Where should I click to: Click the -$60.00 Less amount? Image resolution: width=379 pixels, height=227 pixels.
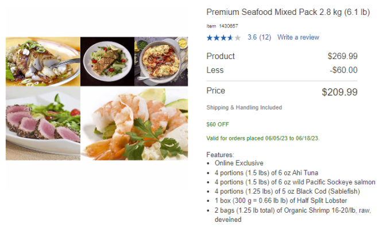(x=343, y=70)
